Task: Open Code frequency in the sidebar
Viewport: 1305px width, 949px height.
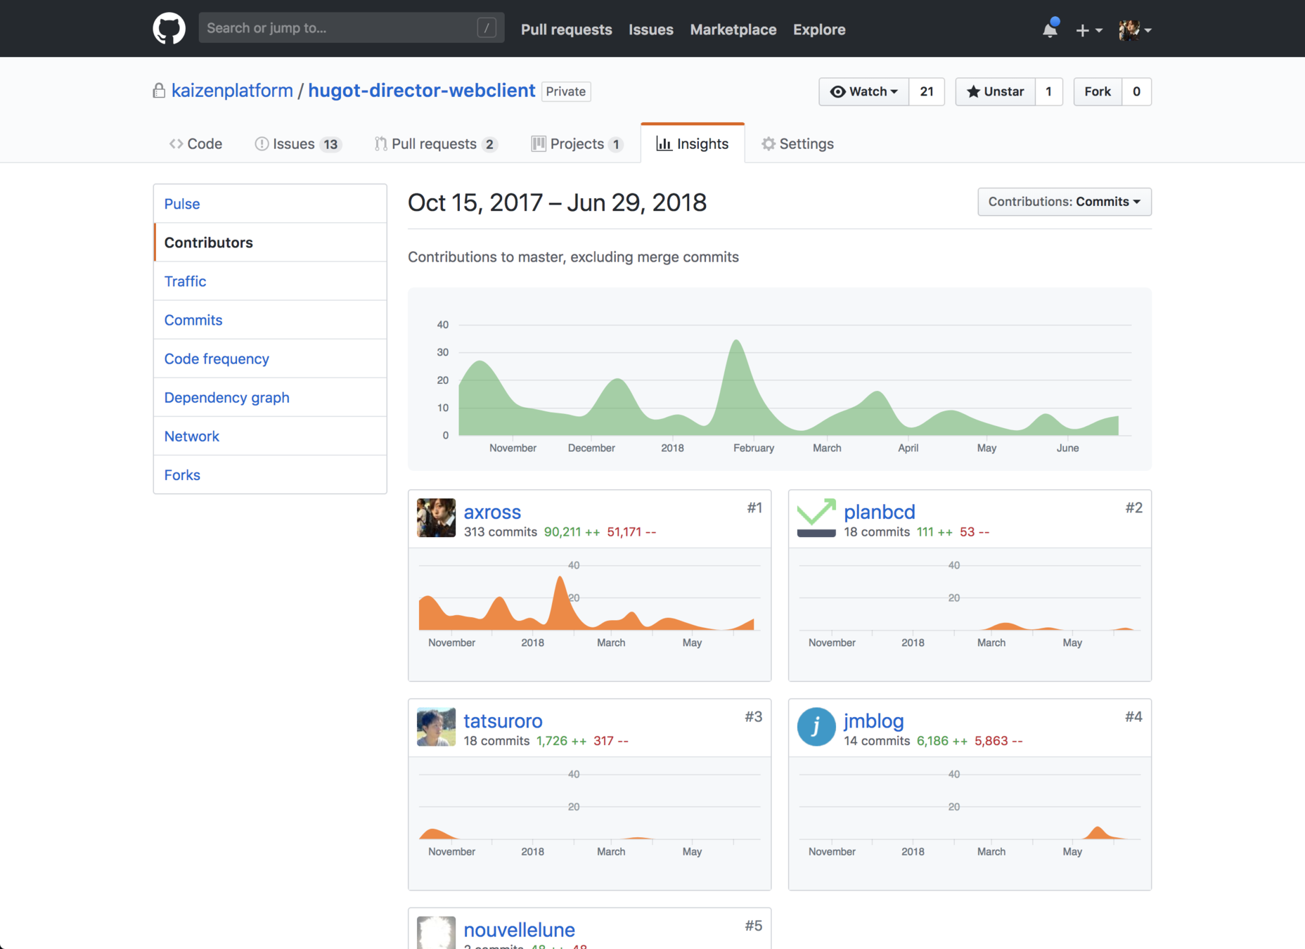Action: point(270,359)
